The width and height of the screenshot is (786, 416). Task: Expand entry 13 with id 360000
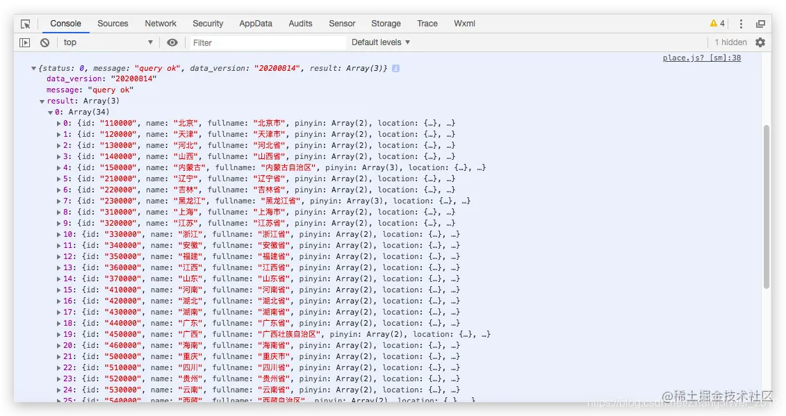pos(58,267)
